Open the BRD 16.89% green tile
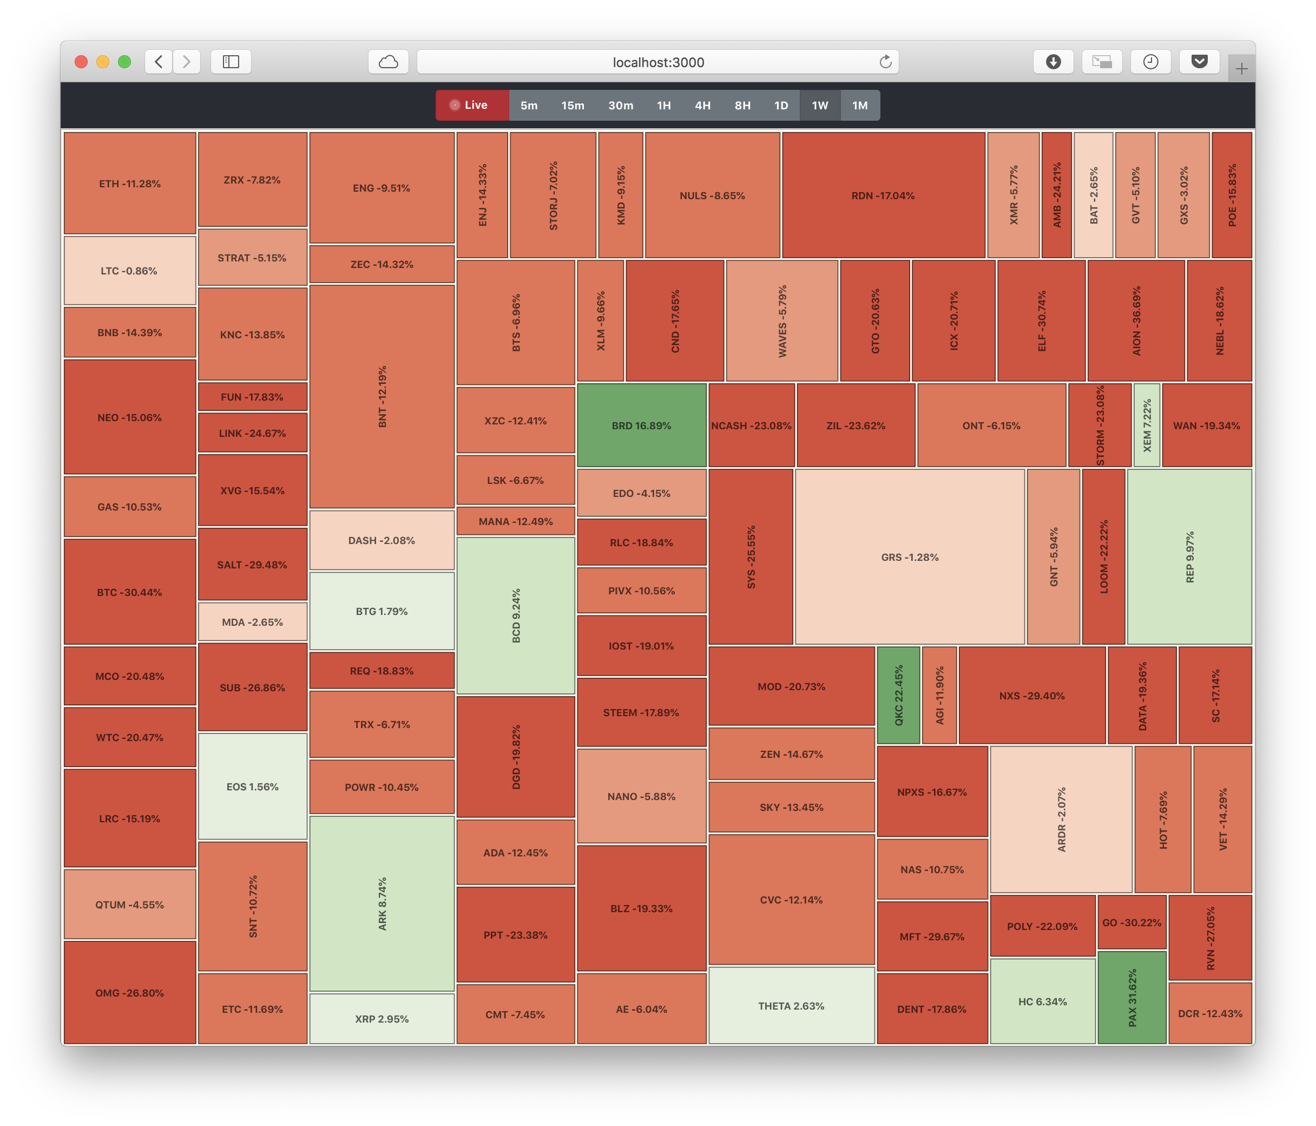This screenshot has height=1126, width=1316. (641, 425)
